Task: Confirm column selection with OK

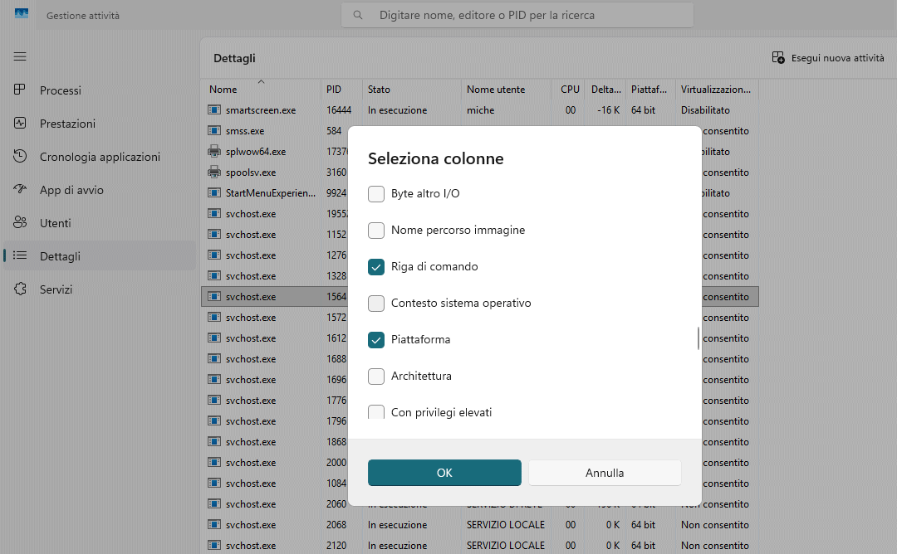Action: [x=444, y=473]
